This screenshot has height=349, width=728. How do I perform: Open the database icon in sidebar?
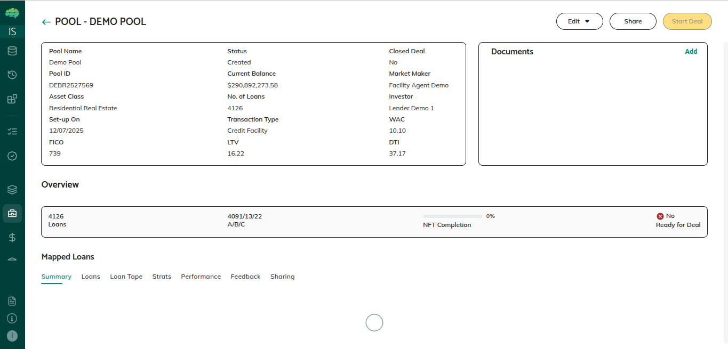[x=12, y=51]
